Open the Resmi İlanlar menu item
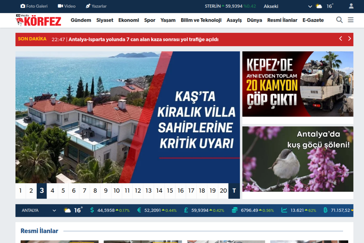The height and width of the screenshot is (243, 364). pyautogui.click(x=282, y=20)
